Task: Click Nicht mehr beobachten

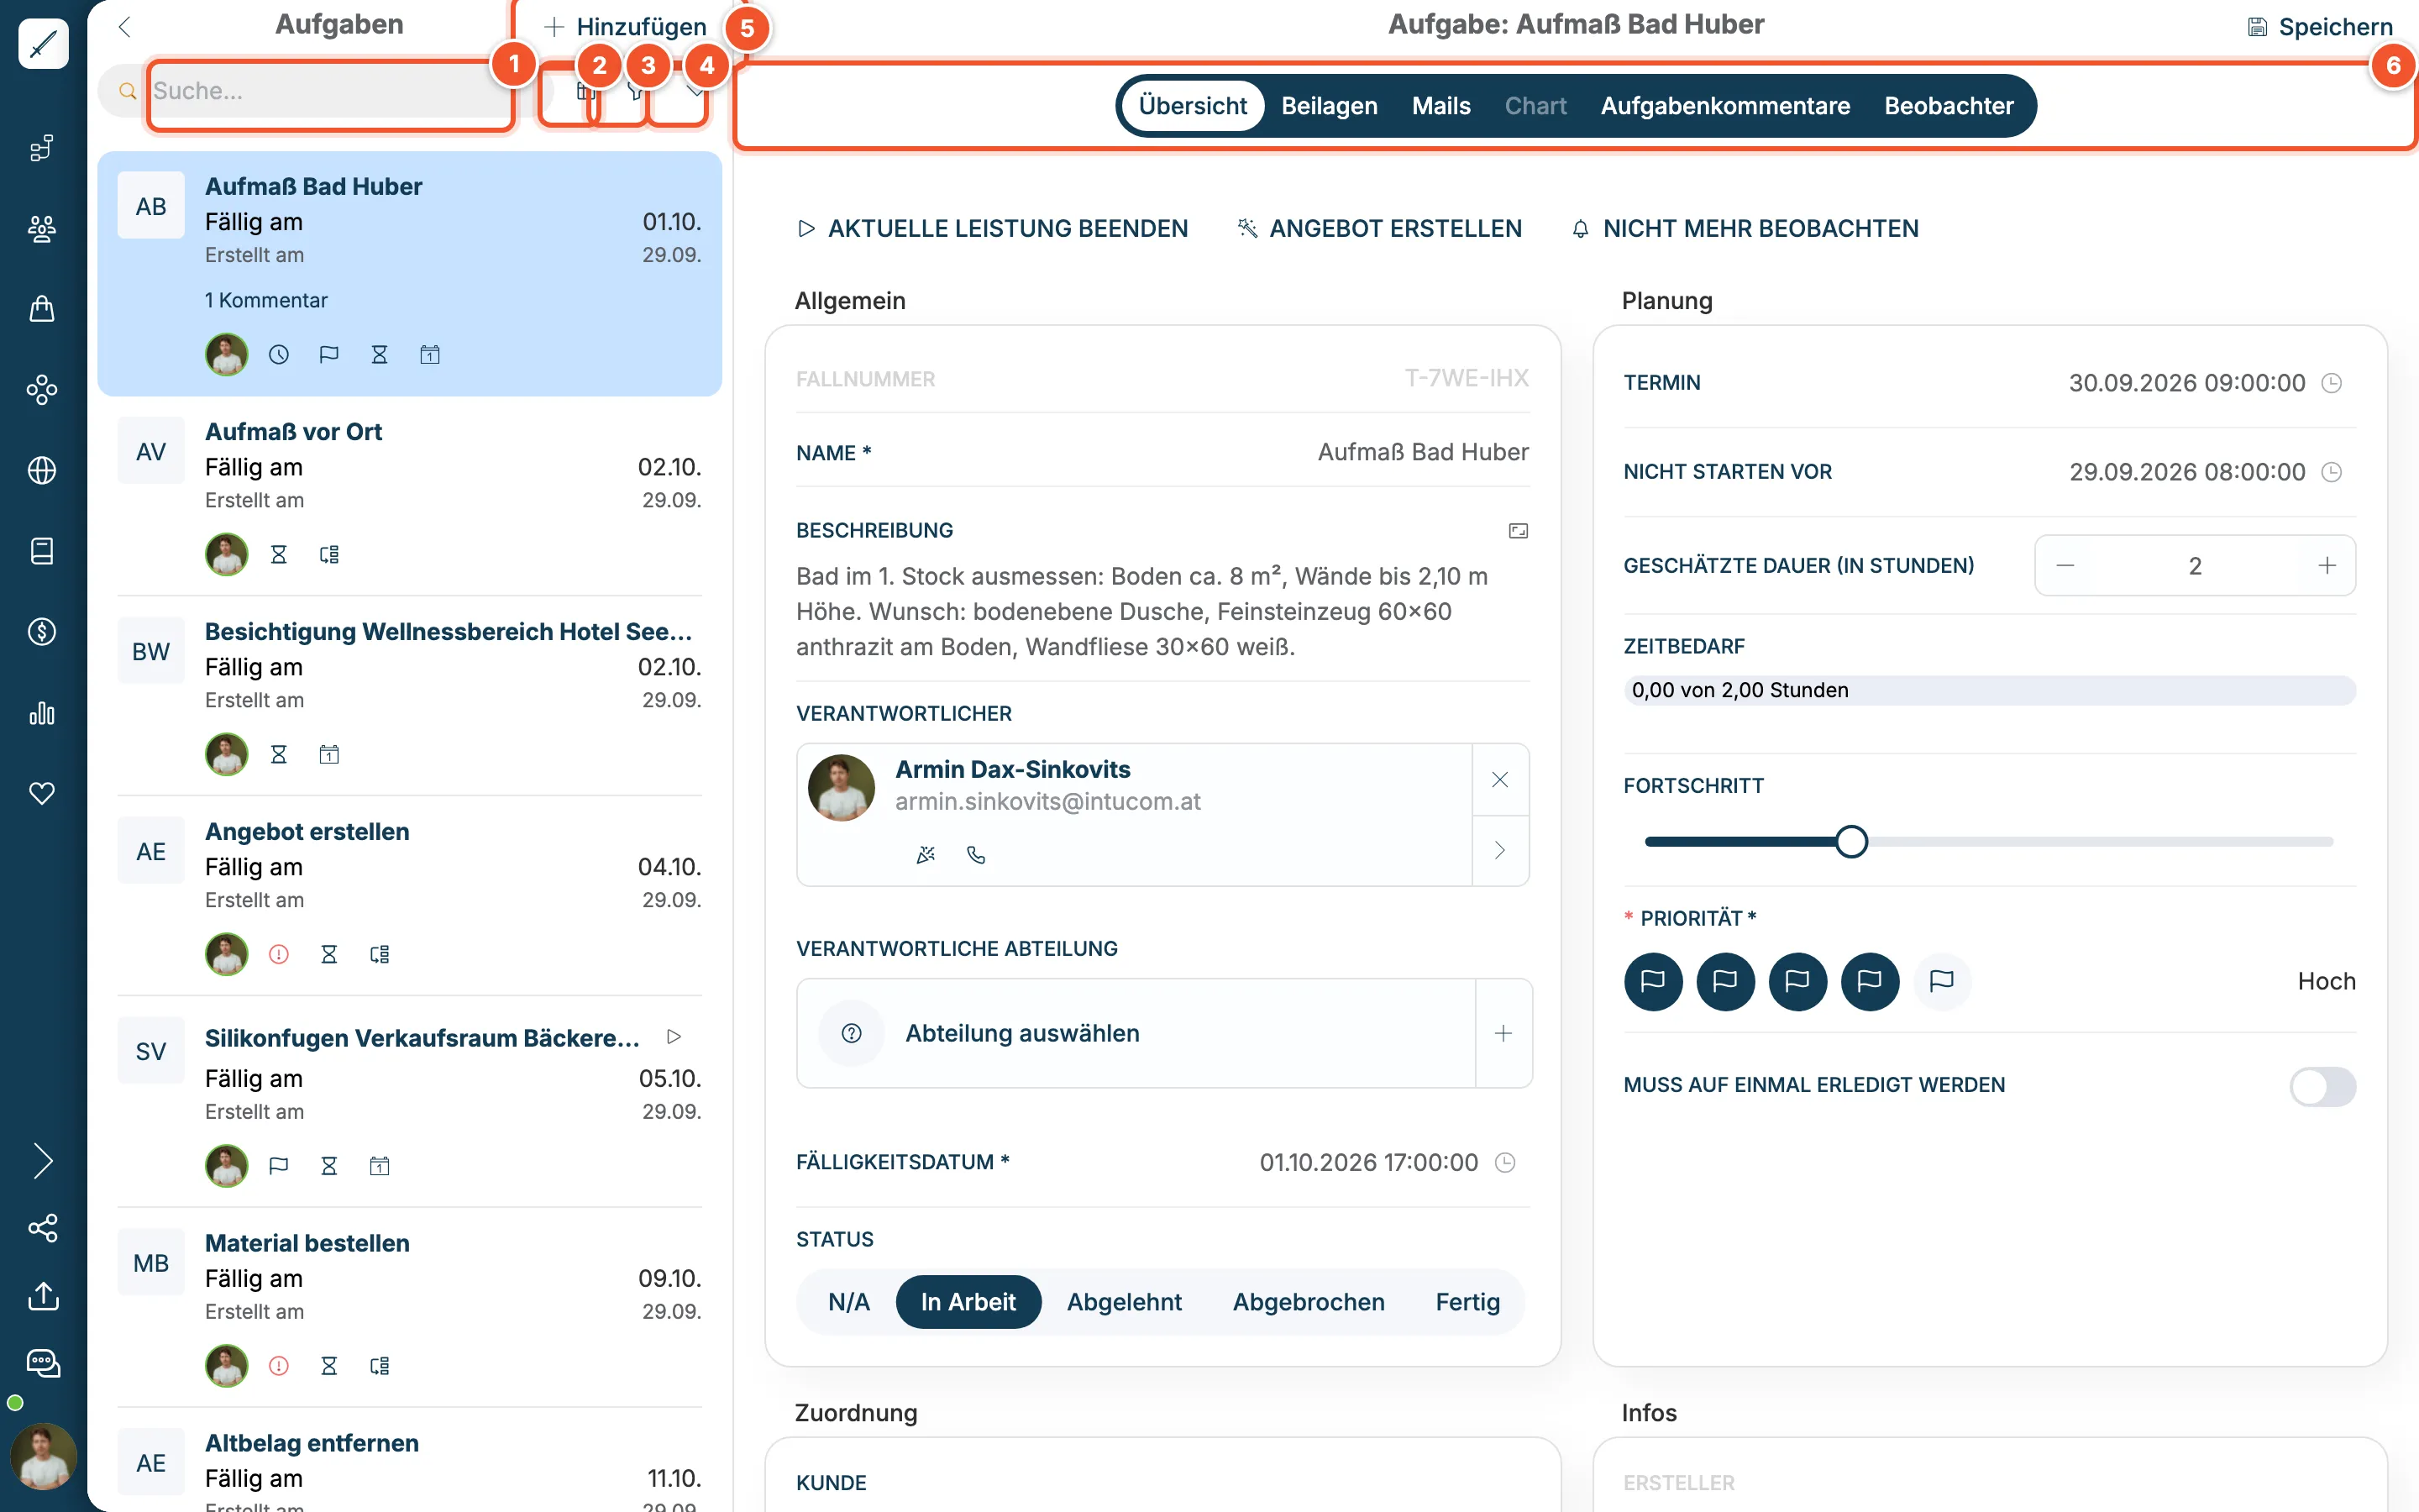Action: pyautogui.click(x=1745, y=229)
